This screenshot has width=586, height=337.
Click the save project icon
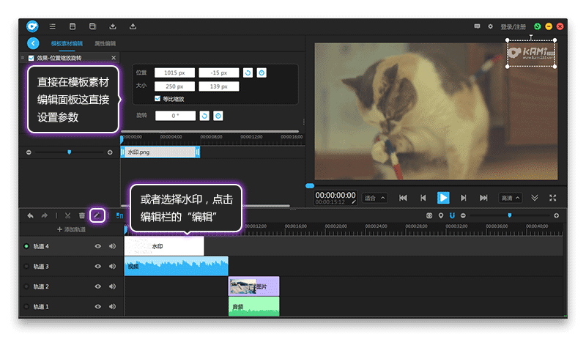point(73,26)
